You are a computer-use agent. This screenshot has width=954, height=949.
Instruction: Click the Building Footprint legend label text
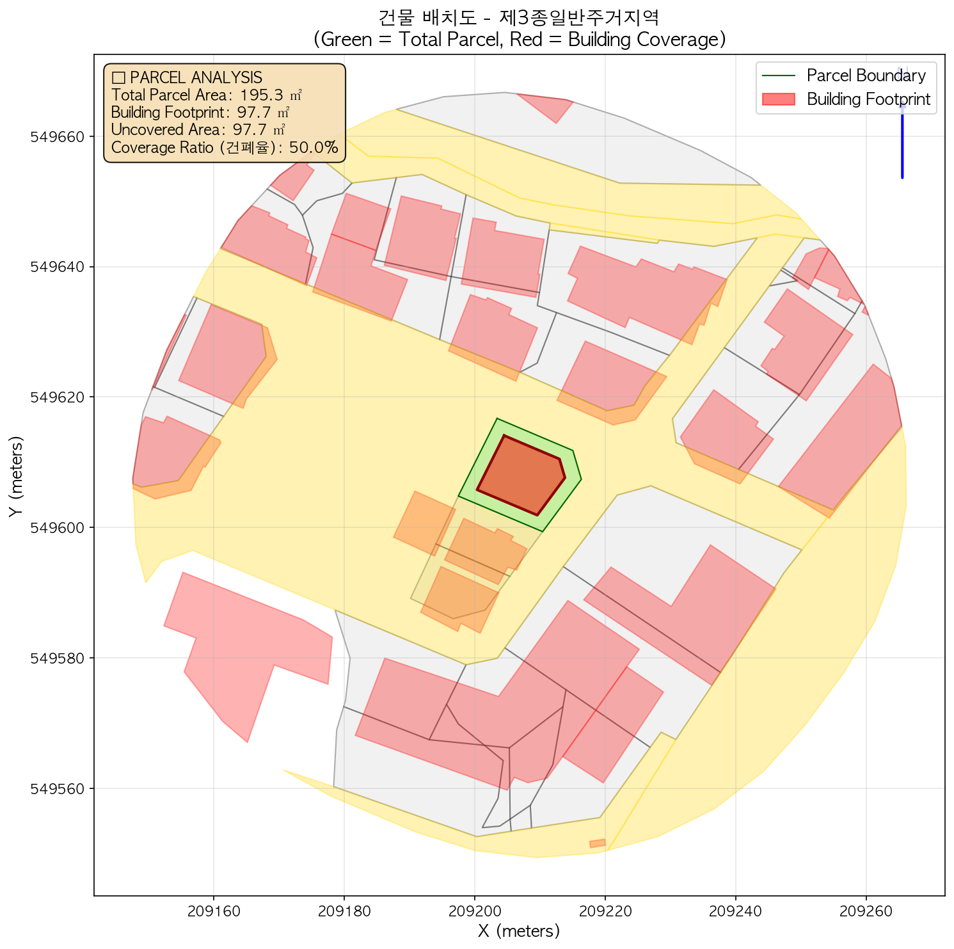point(868,99)
